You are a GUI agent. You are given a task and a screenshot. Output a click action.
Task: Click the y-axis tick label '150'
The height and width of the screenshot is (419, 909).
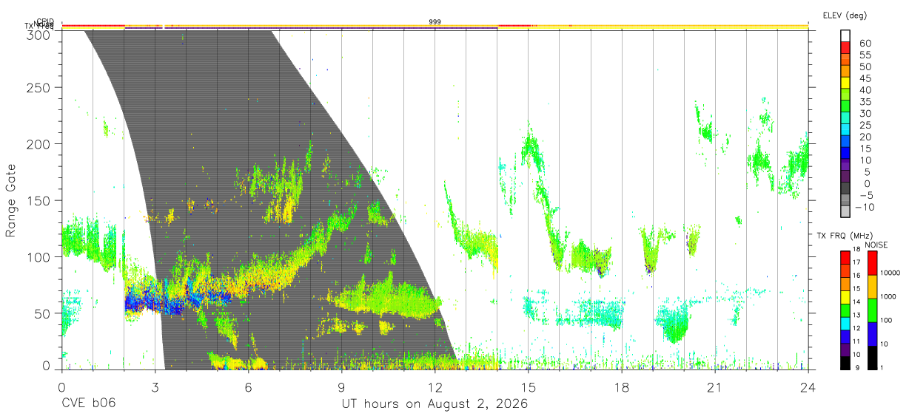pos(39,200)
